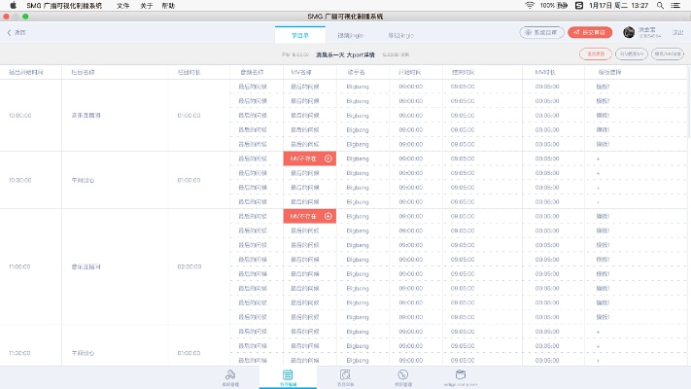The width and height of the screenshot is (691, 389).
Task: Open the widget component box icon
Action: (462, 375)
